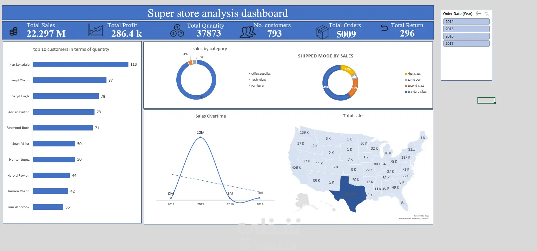This screenshot has height=251, width=537.
Task: Click the coins stack icon beside Total Sales
Action: click(x=13, y=32)
